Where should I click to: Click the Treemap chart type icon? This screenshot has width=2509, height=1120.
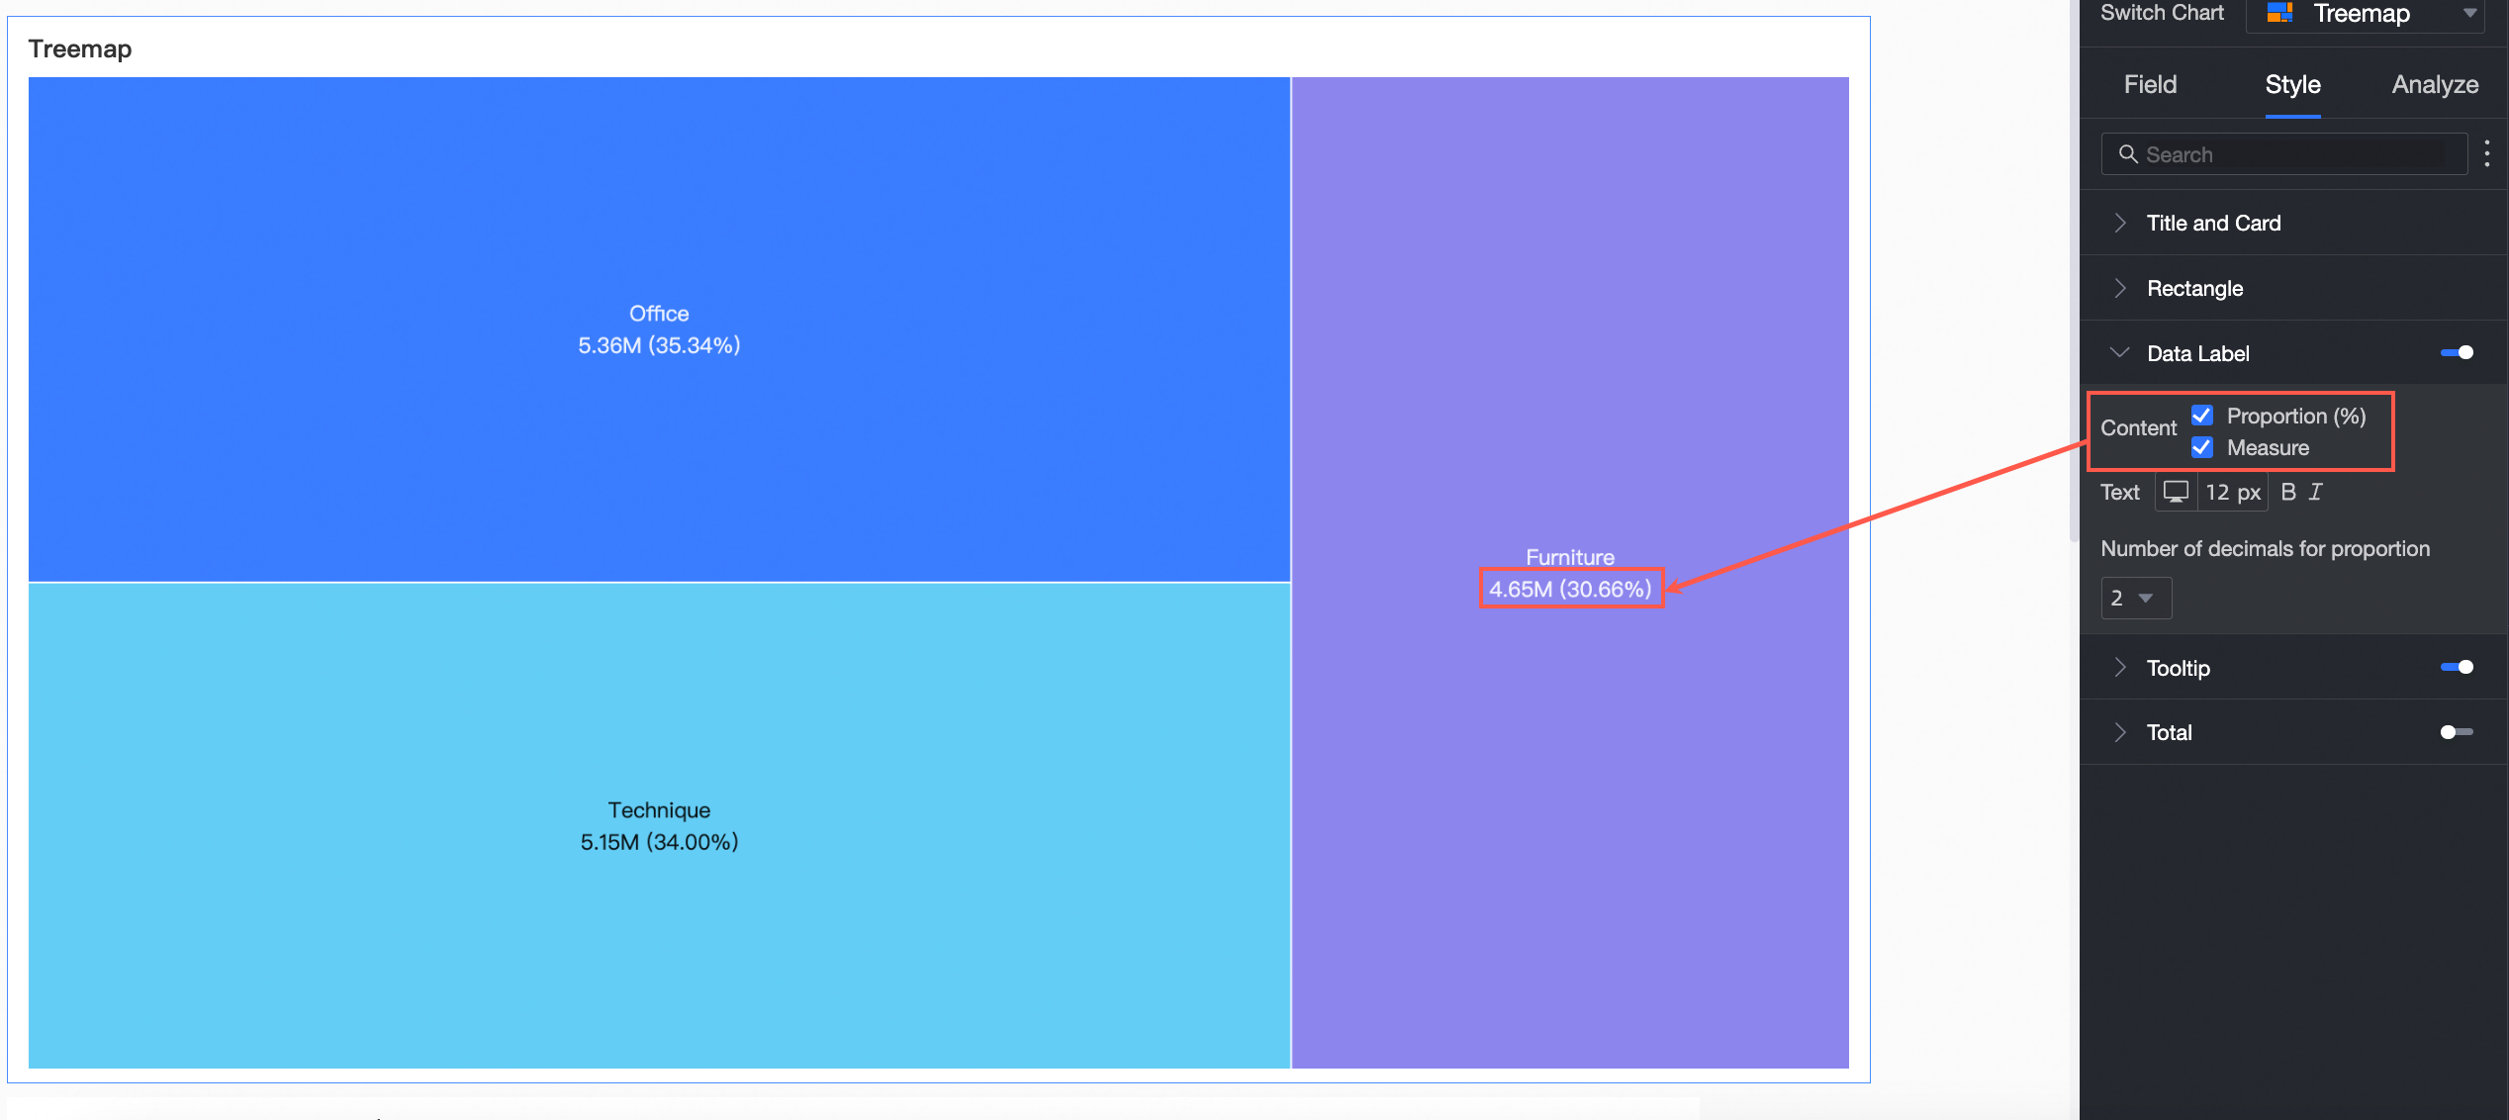(x=2279, y=13)
